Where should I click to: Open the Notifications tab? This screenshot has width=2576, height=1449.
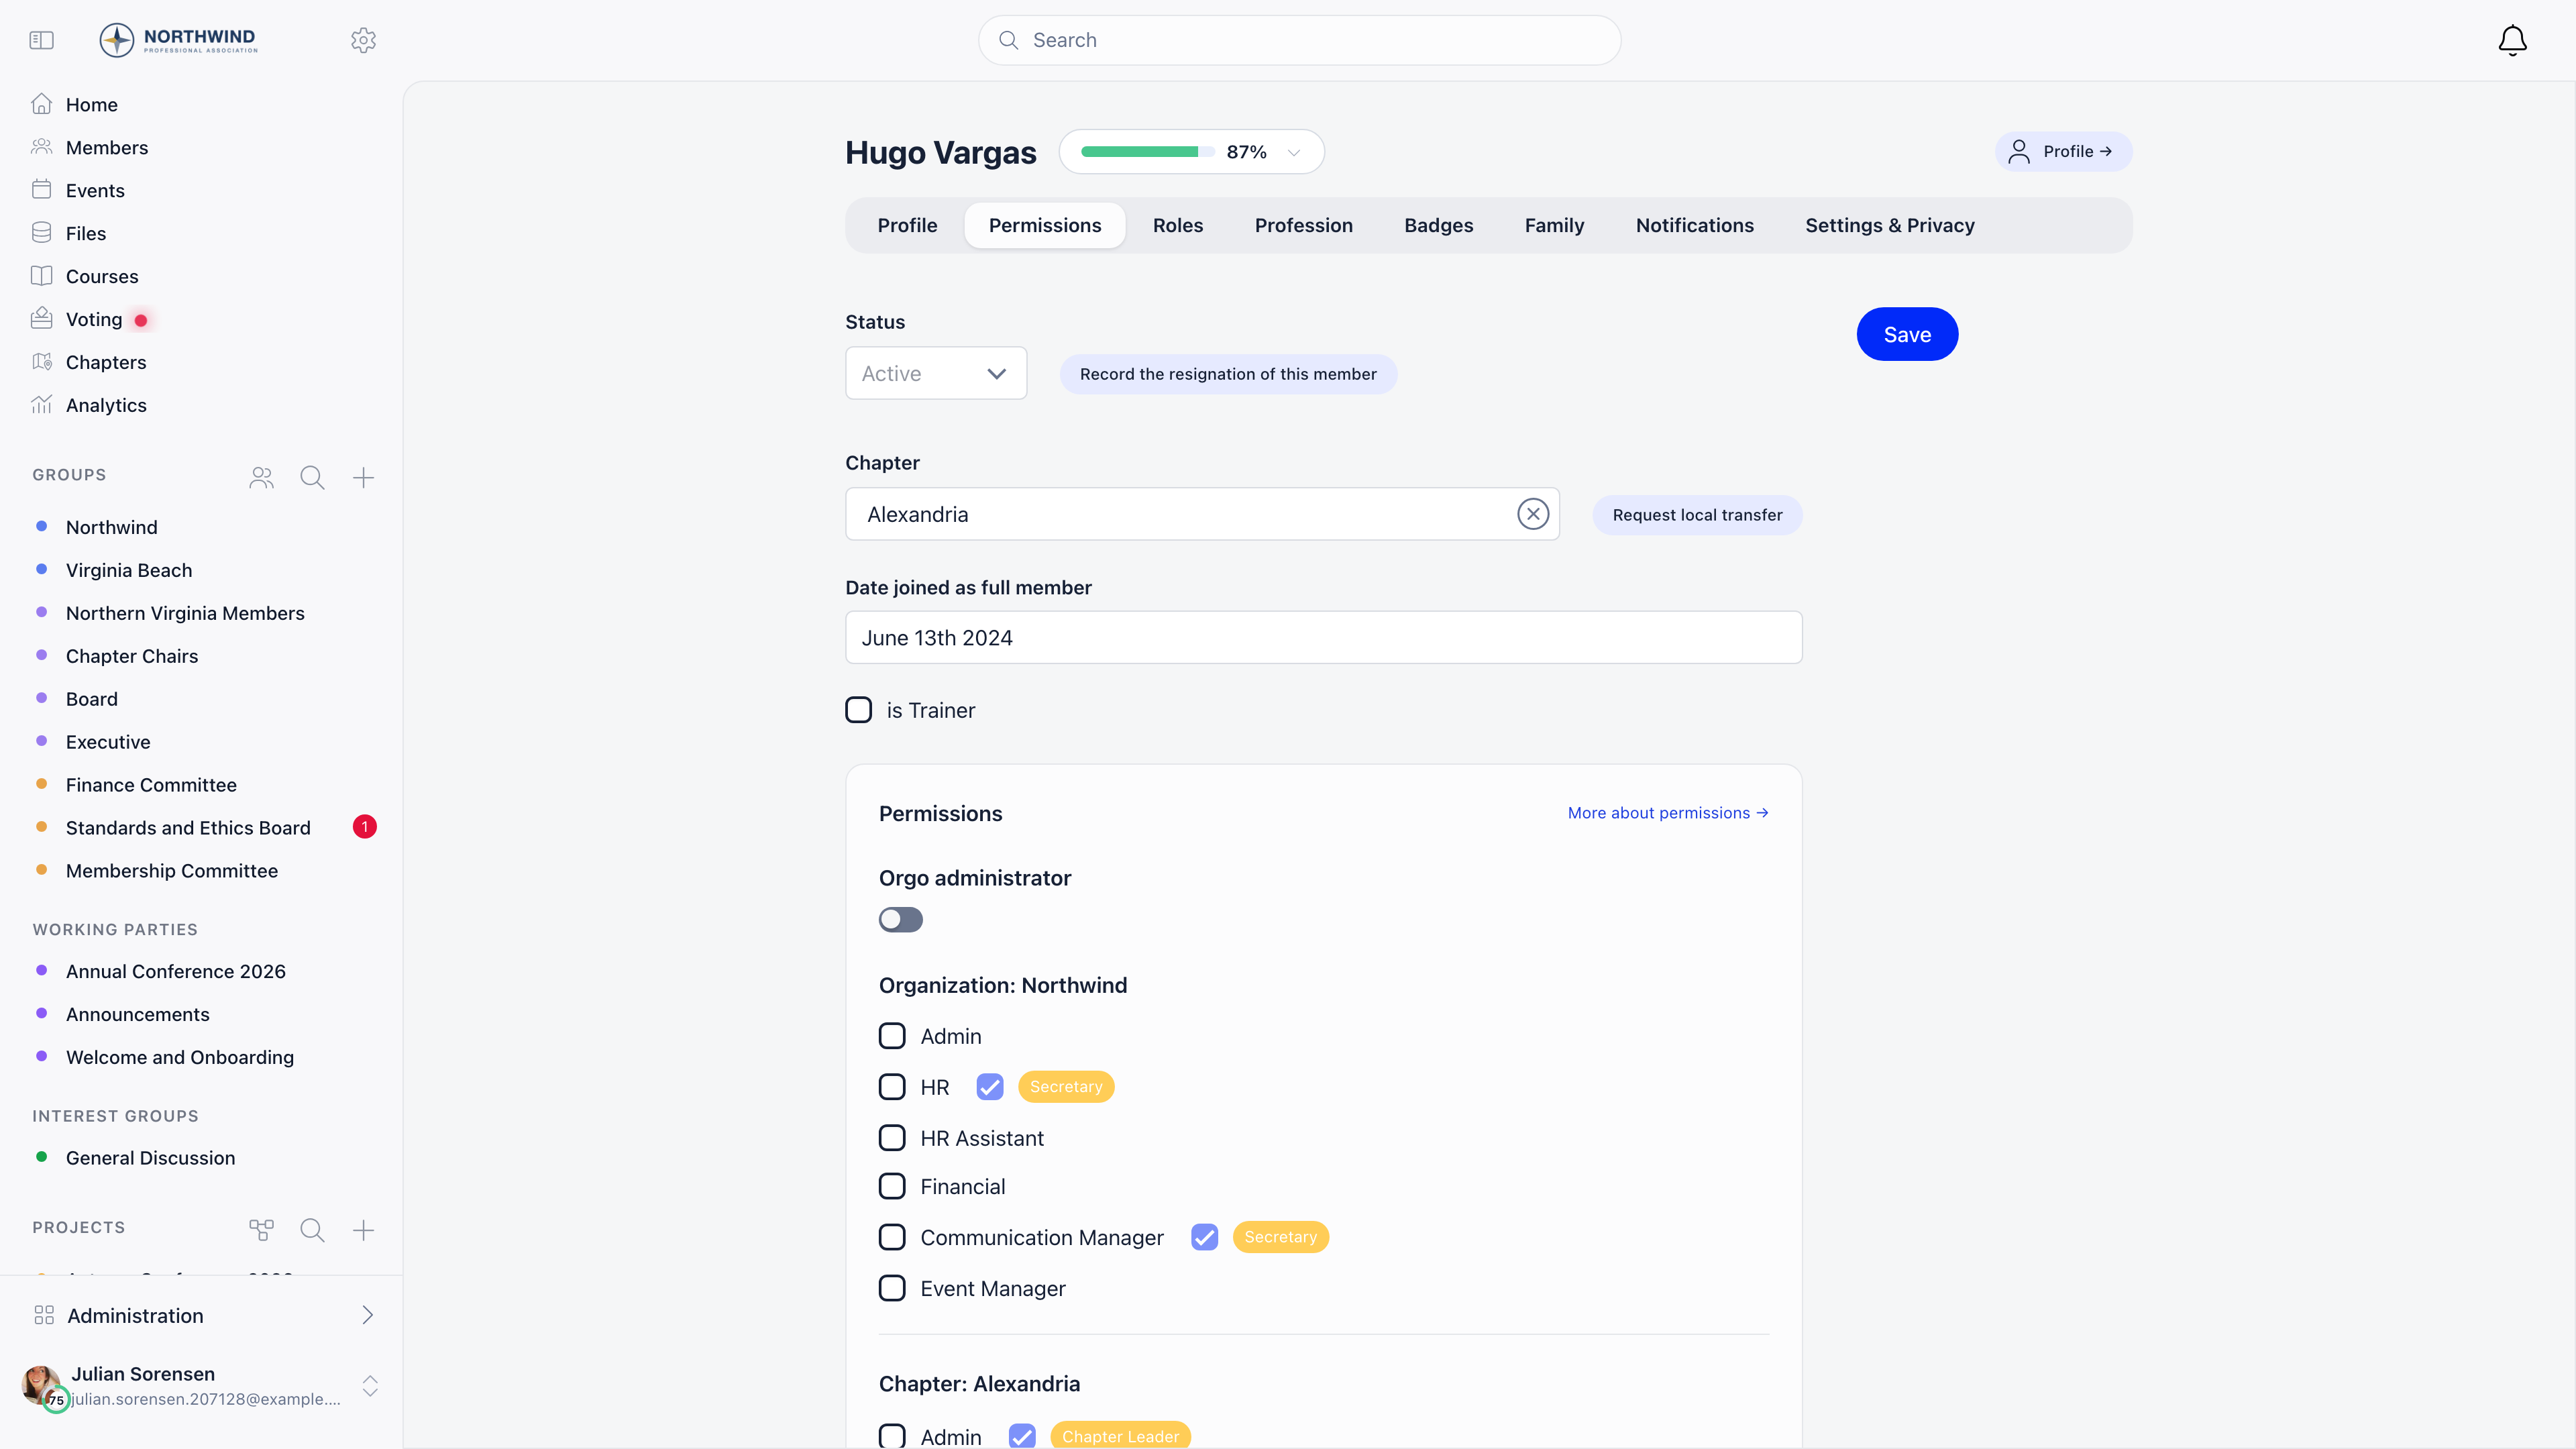click(1694, 225)
